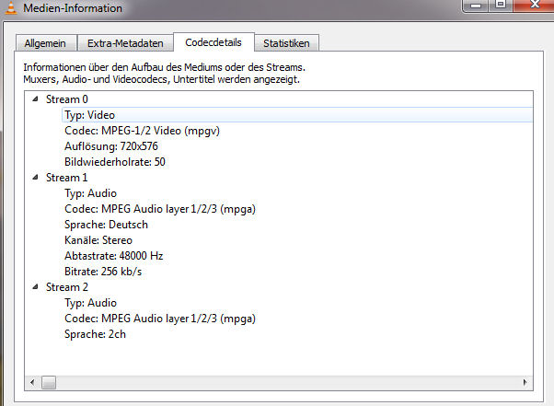554x406 pixels.
Task: Select the Sprache: Deutsch entry
Action: coord(106,225)
